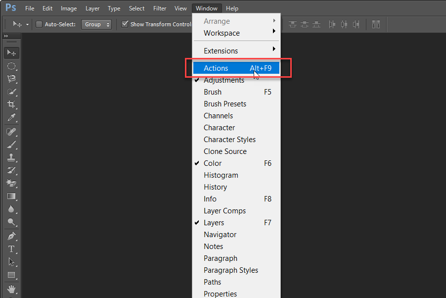Open the Auto-Select Group dropdown
446x298 pixels.
point(96,24)
